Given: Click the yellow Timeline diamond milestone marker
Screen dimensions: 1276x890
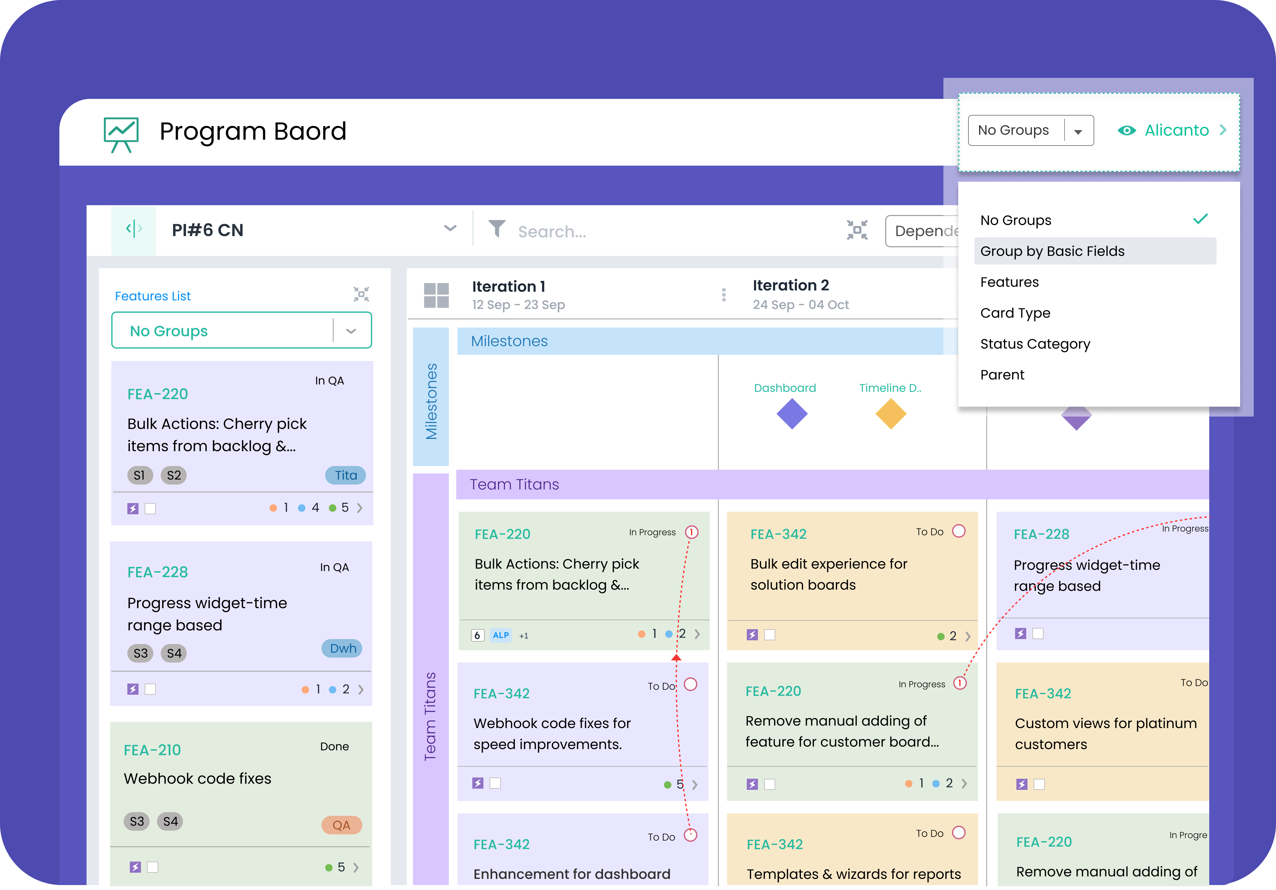Looking at the screenshot, I should point(890,414).
